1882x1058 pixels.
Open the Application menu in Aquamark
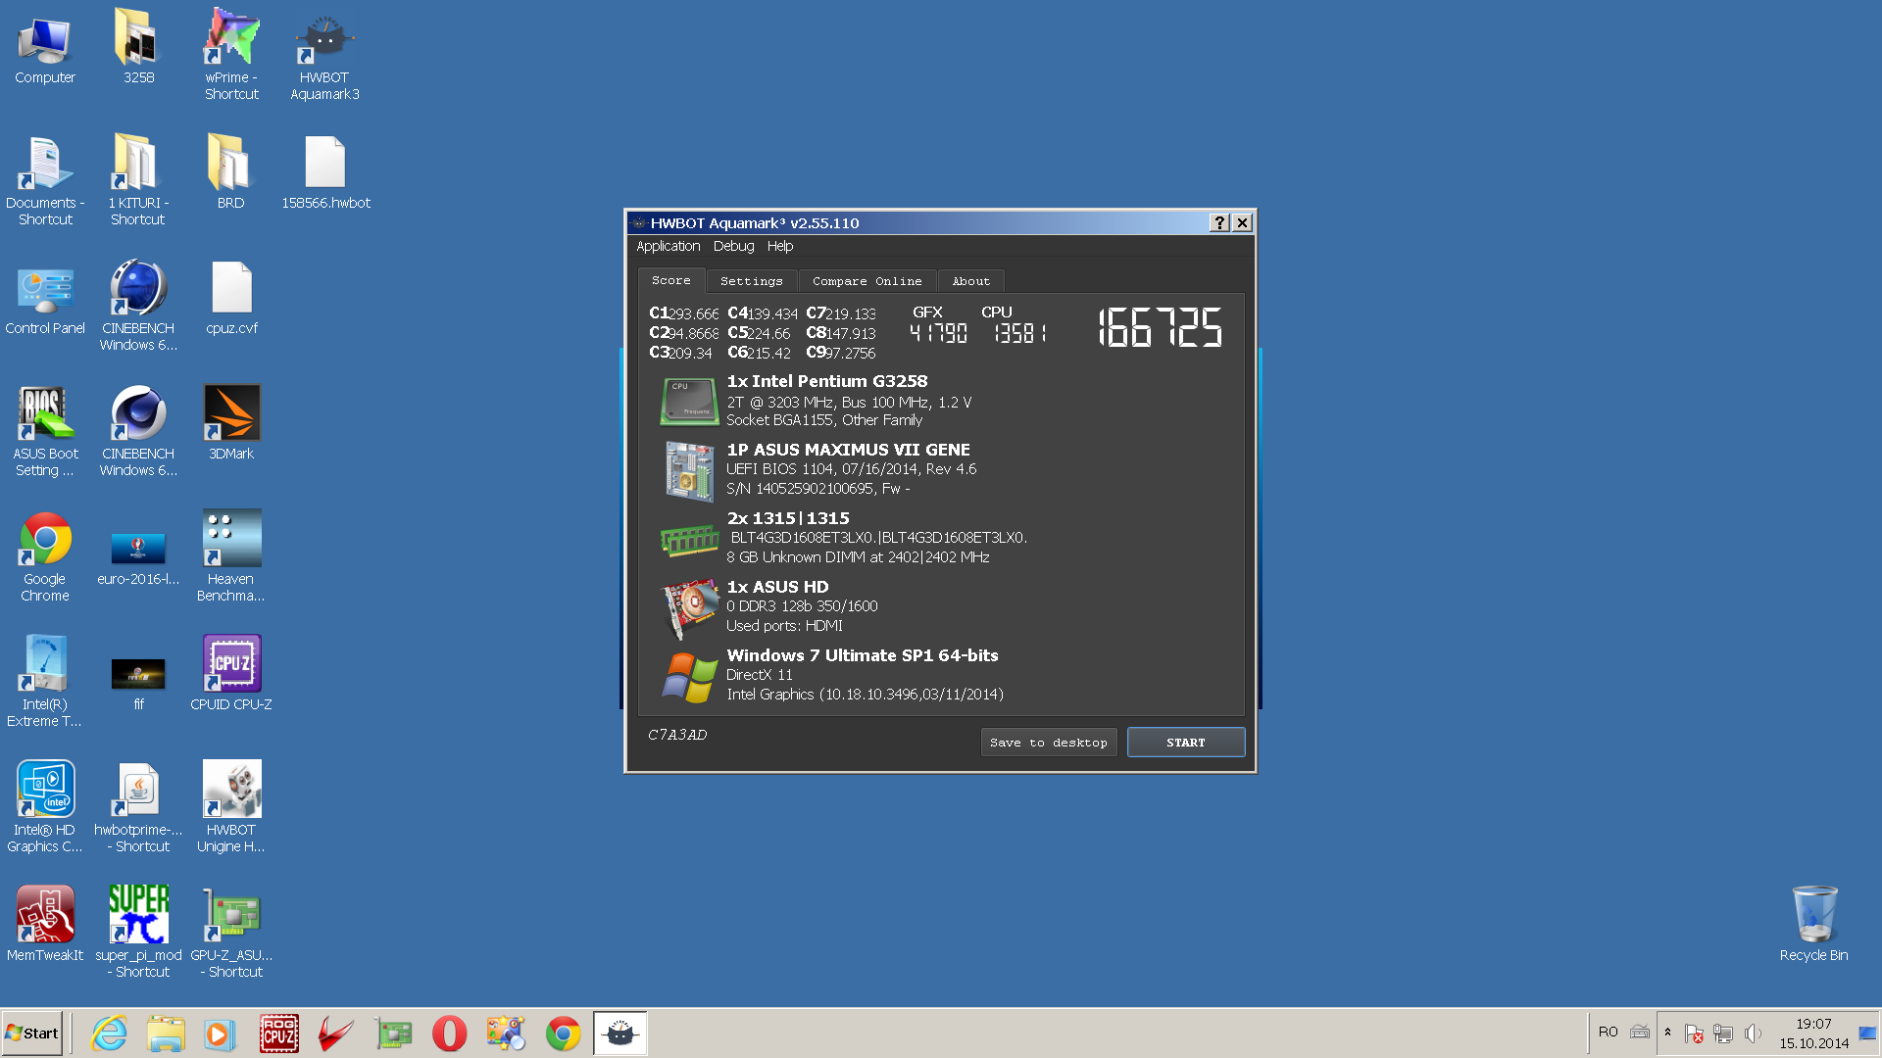[x=668, y=246]
